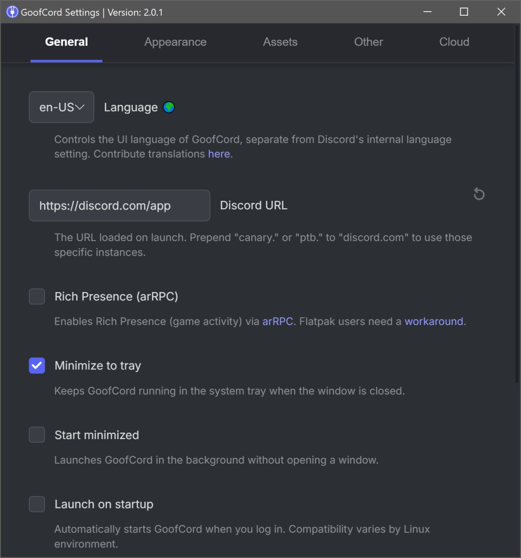Screen dimensions: 521x558
Task: Enable the Start minimized checkbox
Action: click(37, 435)
